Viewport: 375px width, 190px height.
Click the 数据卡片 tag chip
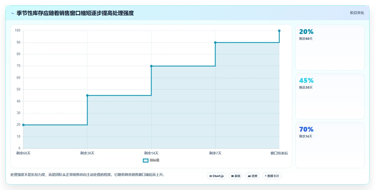(x=272, y=176)
